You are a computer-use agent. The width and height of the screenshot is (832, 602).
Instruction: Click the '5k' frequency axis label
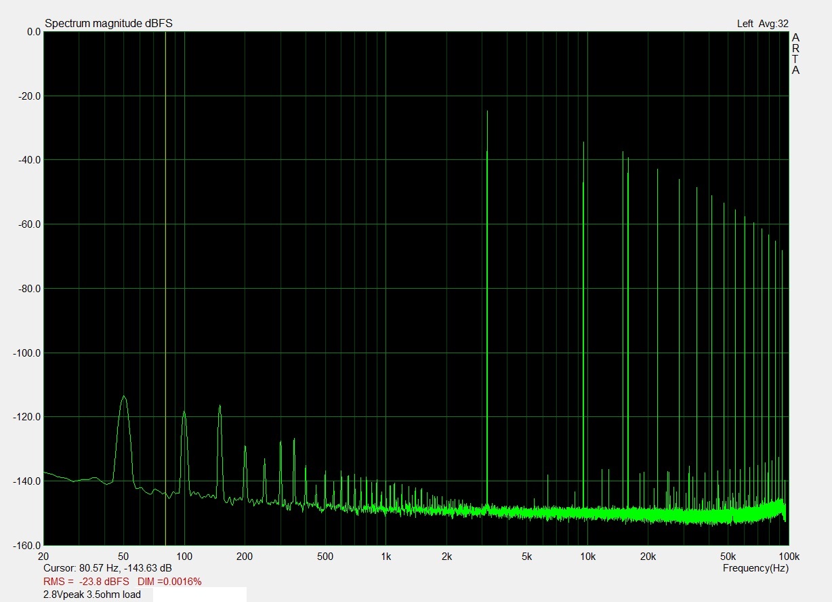pyautogui.click(x=526, y=557)
